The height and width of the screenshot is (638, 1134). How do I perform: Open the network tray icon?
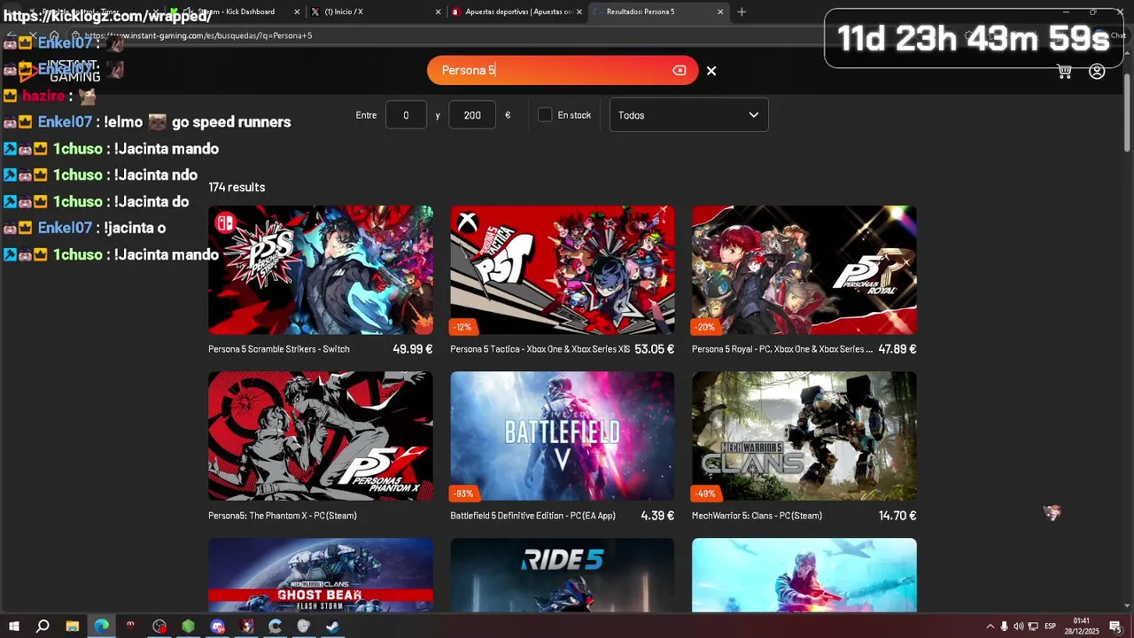coord(1032,626)
